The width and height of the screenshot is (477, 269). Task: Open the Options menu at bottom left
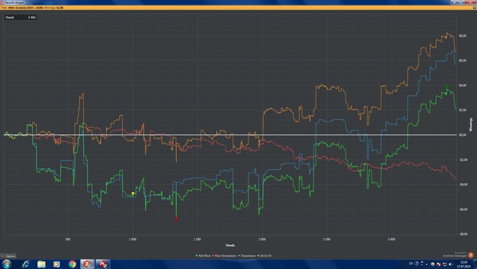point(8,256)
